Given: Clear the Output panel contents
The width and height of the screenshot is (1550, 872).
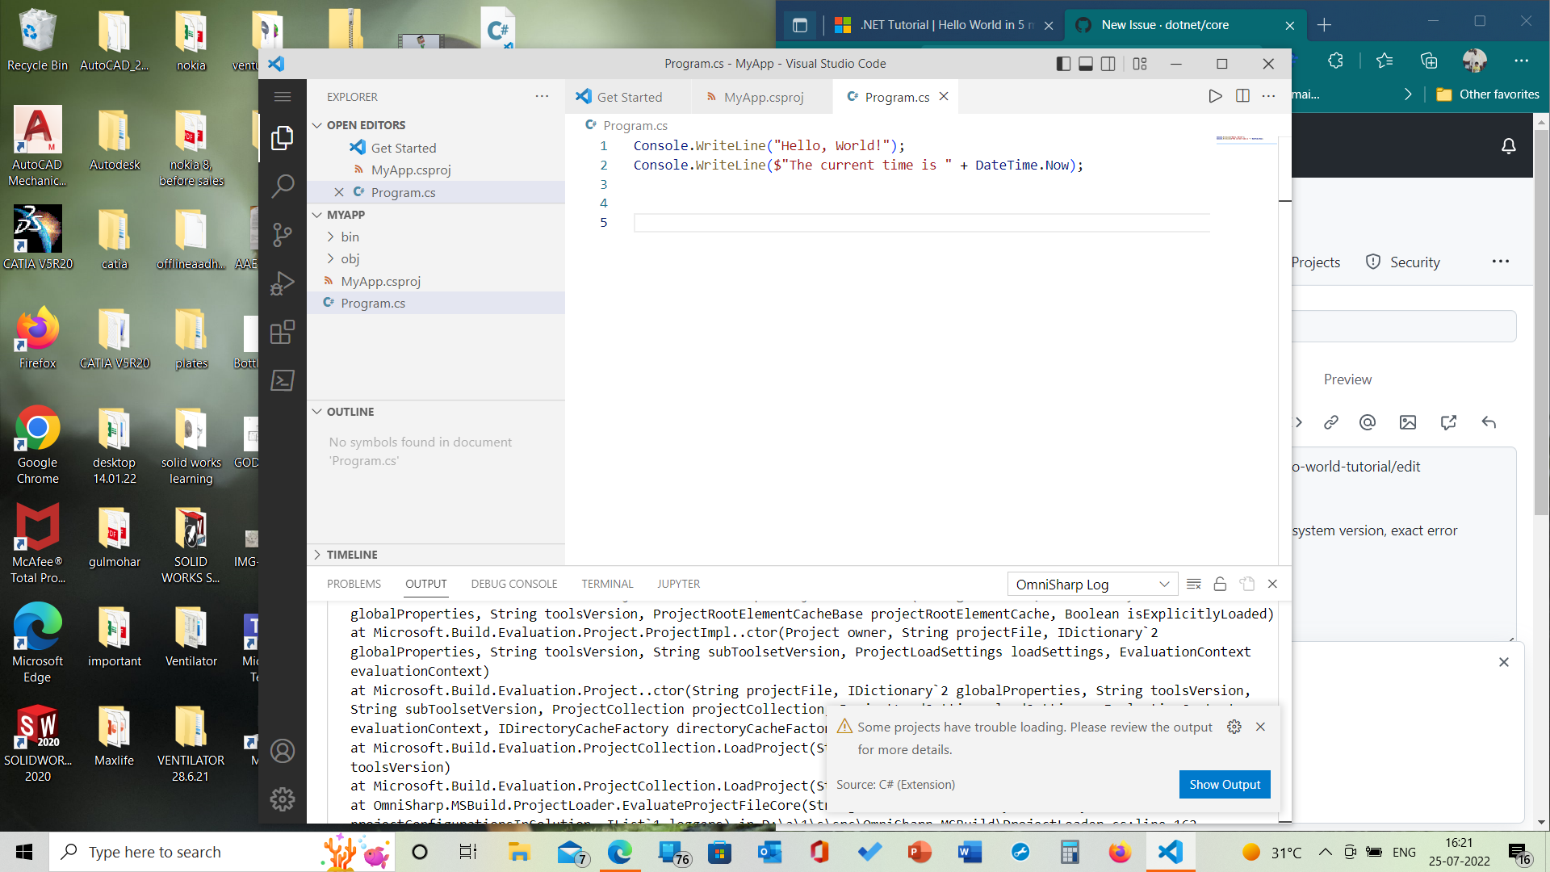Looking at the screenshot, I should click(1194, 584).
